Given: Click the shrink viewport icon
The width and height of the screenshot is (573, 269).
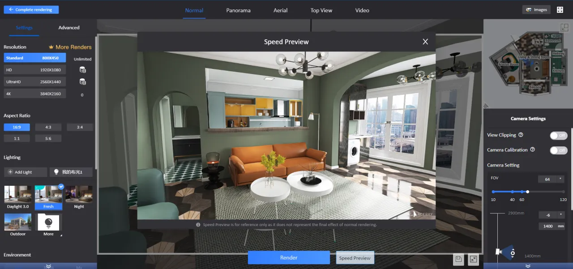Looking at the screenshot, I should pyautogui.click(x=473, y=259).
